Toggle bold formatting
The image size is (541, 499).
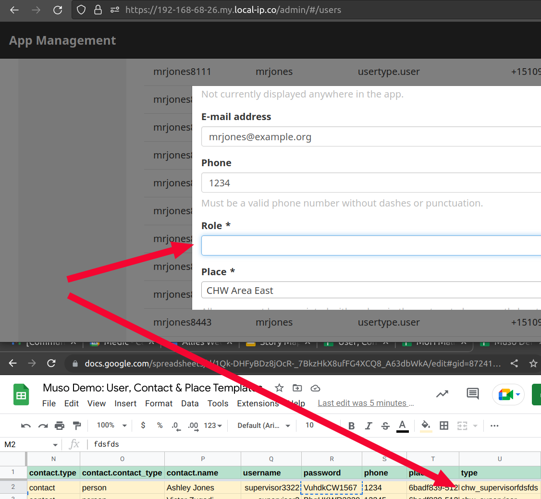[351, 426]
